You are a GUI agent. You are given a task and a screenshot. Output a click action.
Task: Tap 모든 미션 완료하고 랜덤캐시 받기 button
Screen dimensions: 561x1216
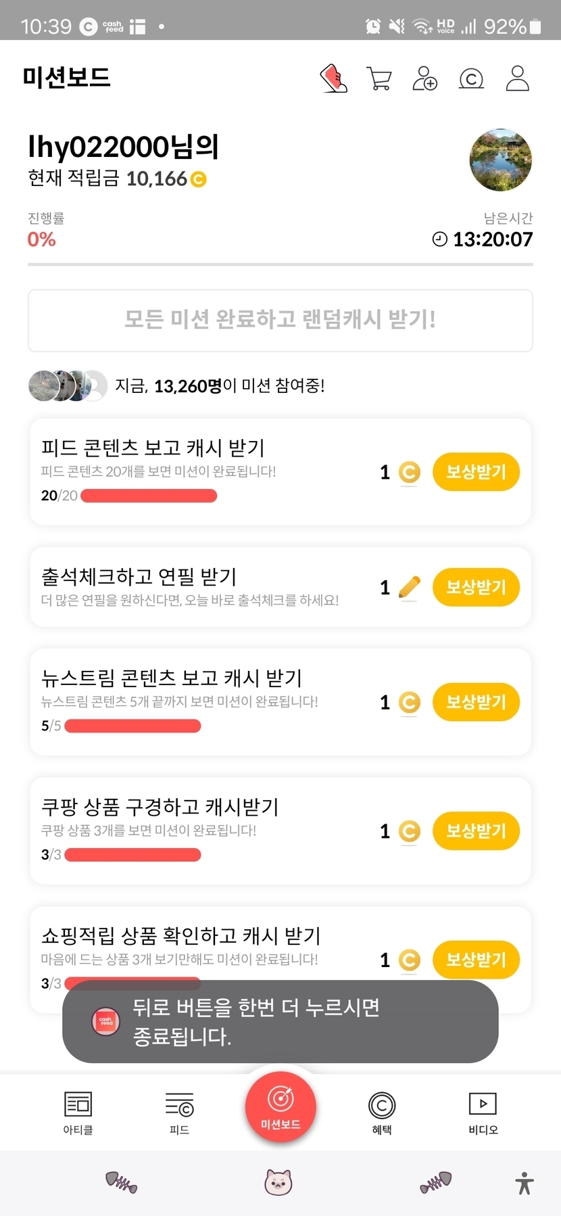pyautogui.click(x=280, y=321)
